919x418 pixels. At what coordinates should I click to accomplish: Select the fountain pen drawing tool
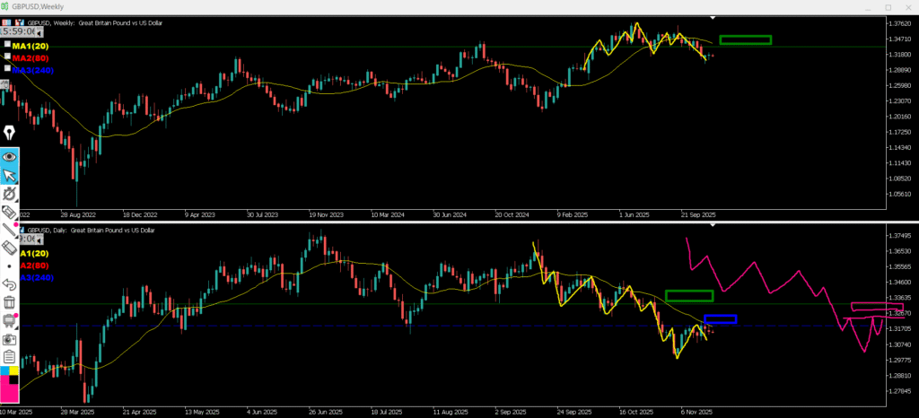[10, 133]
